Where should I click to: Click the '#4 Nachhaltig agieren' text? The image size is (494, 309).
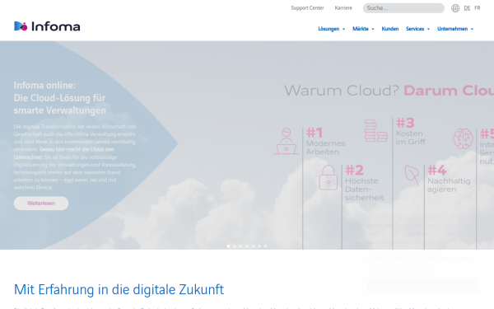pyautogui.click(x=449, y=179)
